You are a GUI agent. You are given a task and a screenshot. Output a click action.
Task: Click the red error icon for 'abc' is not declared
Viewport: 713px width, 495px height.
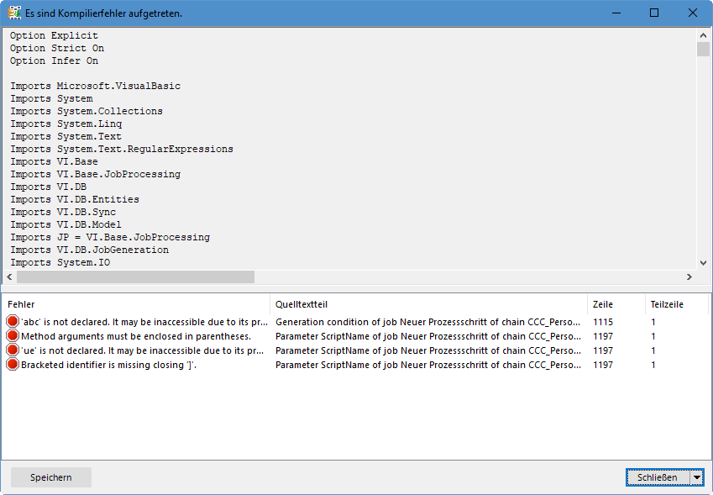click(x=13, y=322)
